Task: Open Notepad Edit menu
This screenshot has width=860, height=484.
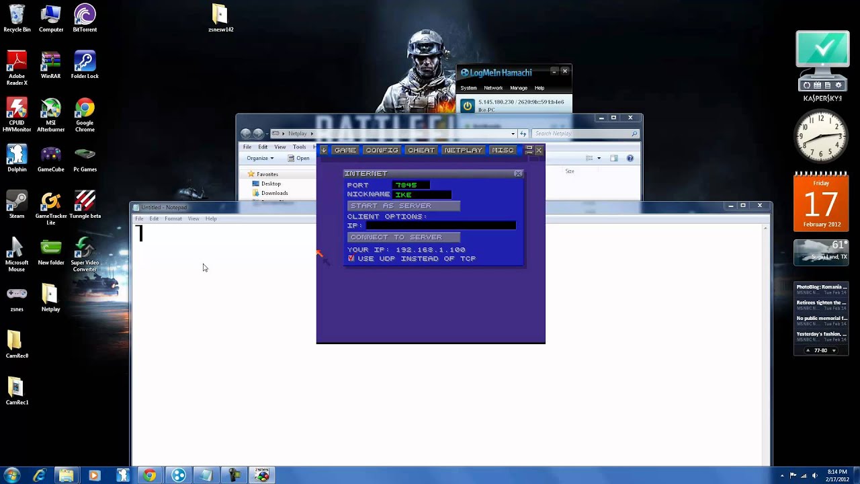Action: tap(154, 218)
